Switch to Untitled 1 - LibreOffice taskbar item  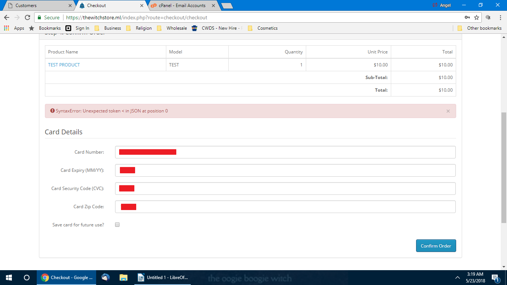tap(162, 278)
